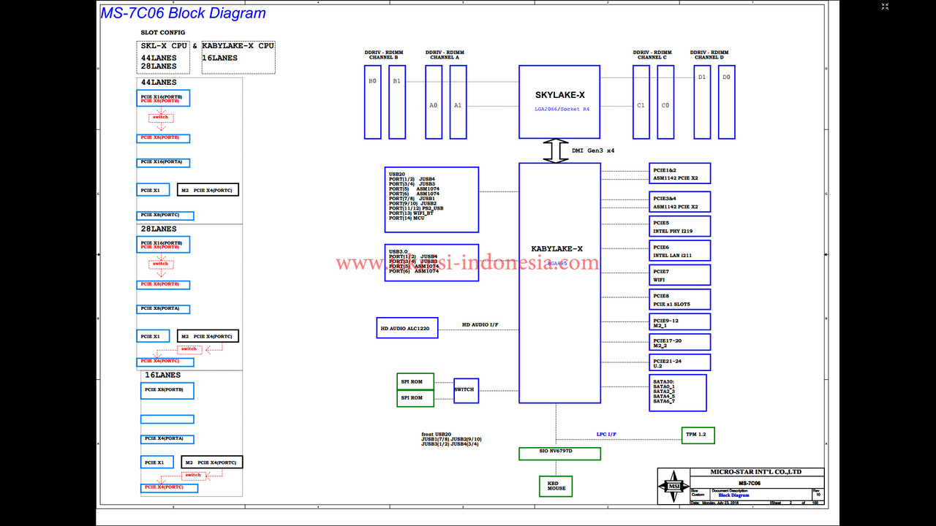Select the PORT(11/12) PS2_USB line
This screenshot has height=526, width=936.
416,208
